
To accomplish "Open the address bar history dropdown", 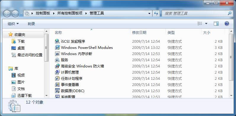I will point(149,14).
